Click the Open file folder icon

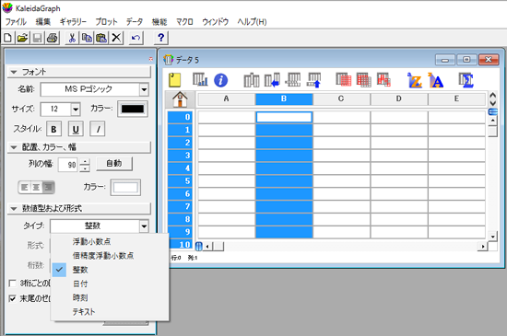[22, 38]
